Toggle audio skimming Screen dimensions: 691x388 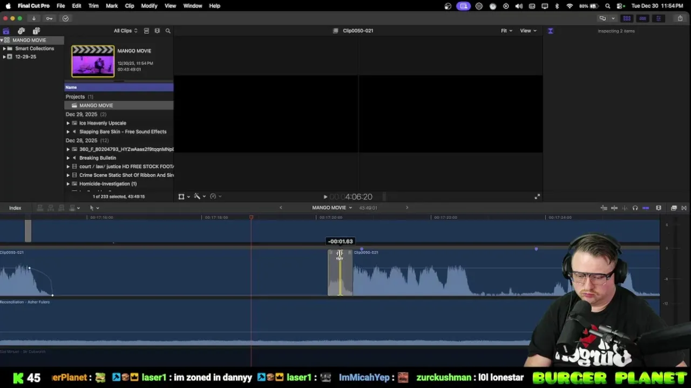coord(625,208)
